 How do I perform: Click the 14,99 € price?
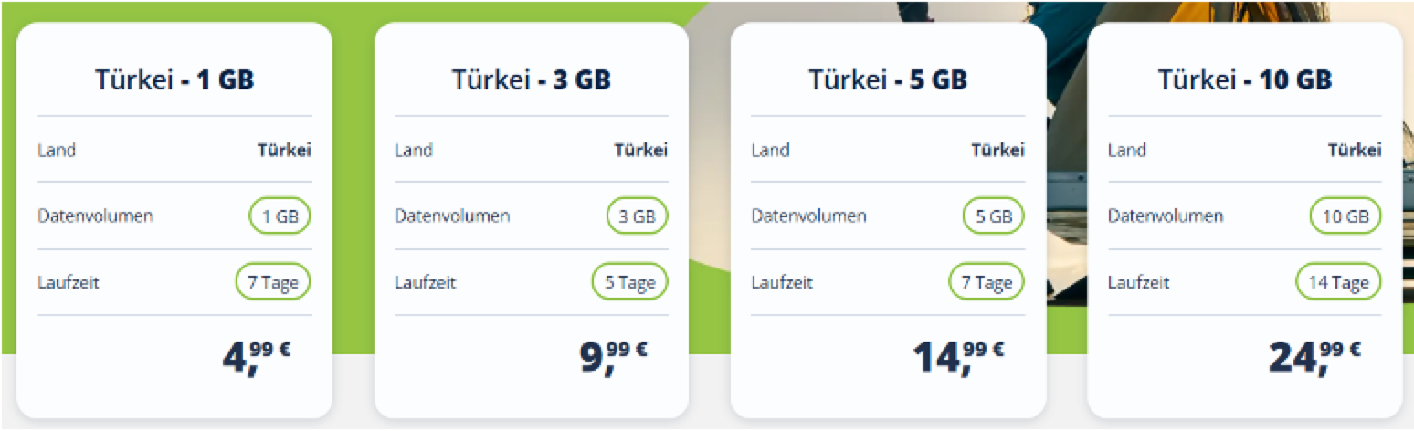[958, 355]
